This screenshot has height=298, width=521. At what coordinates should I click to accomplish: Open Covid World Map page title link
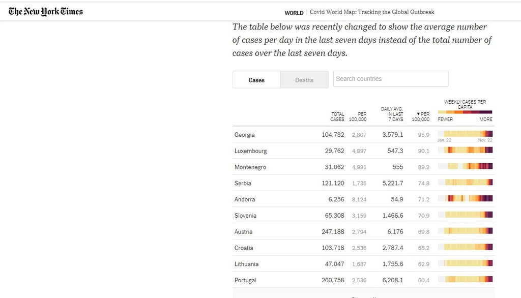(x=372, y=12)
